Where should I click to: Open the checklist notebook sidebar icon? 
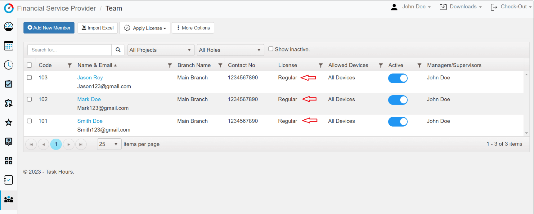tap(9, 180)
